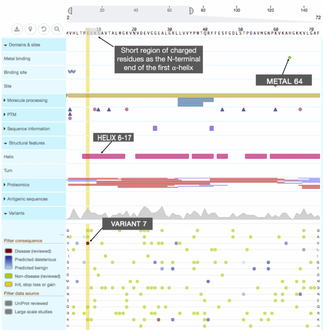The image size is (323, 330).
Task: Toggle the UniProt reviewed data source filter
Action: point(9,303)
